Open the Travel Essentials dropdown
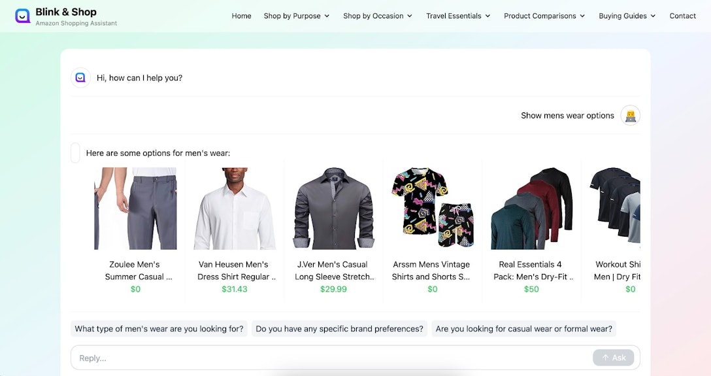The width and height of the screenshot is (711, 376). 458,16
